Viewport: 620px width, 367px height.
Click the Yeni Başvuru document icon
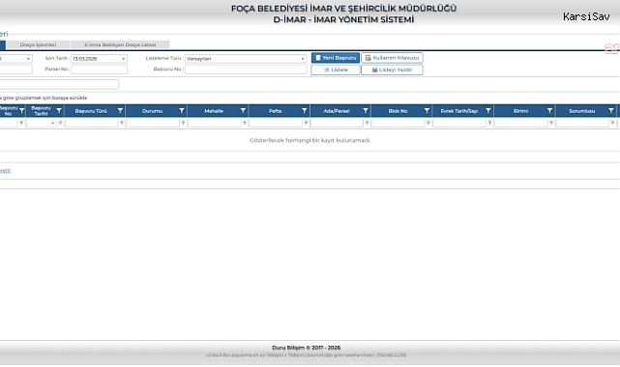(318, 58)
